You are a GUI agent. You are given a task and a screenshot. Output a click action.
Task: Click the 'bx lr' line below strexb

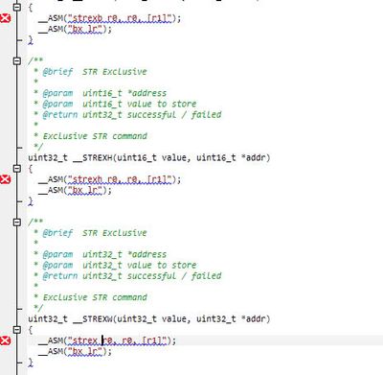[75, 29]
